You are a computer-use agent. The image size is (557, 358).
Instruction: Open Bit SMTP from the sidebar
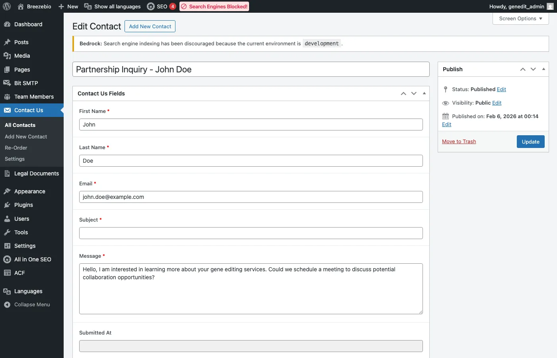[26, 83]
